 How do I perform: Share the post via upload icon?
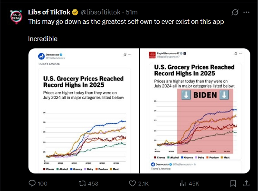click(246, 183)
